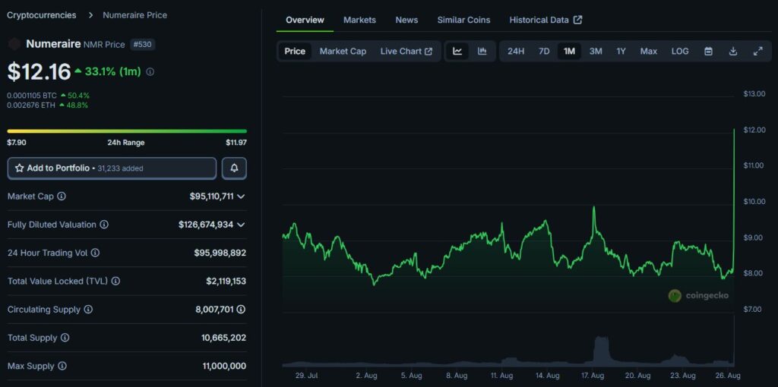Click the volume spike near 17. Aug

(x=601, y=351)
